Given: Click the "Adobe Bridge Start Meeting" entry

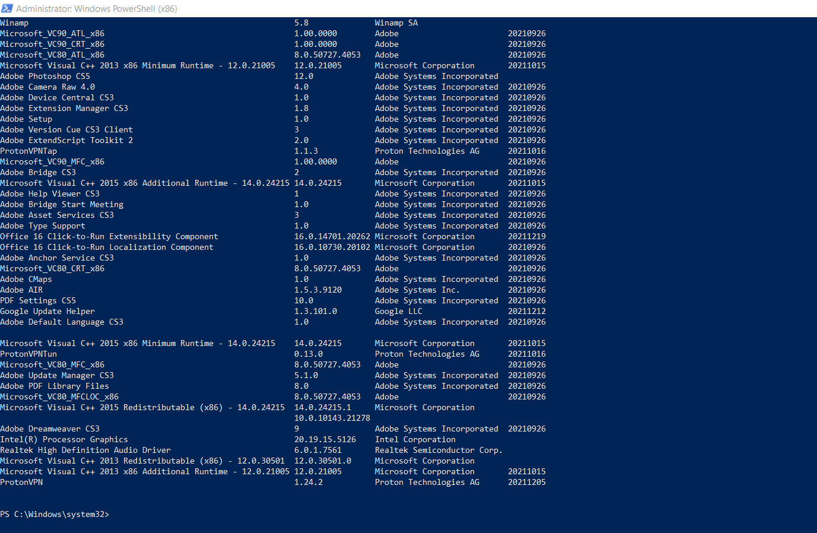Looking at the screenshot, I should coord(62,205).
